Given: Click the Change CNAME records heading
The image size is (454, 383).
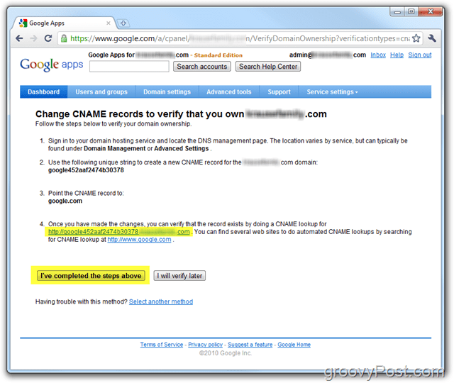Looking at the screenshot, I should 181,114.
